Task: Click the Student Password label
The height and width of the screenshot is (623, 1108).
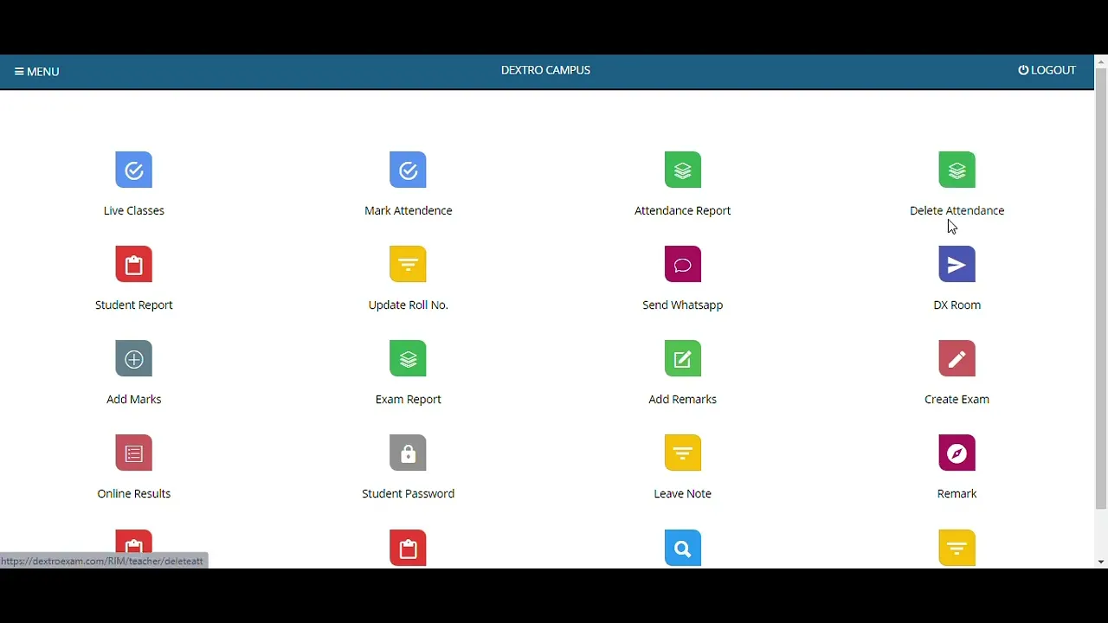Action: [409, 493]
